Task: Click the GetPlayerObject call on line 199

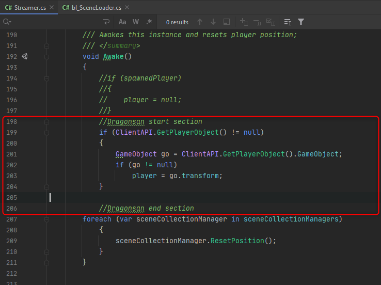Action: pyautogui.click(x=187, y=133)
